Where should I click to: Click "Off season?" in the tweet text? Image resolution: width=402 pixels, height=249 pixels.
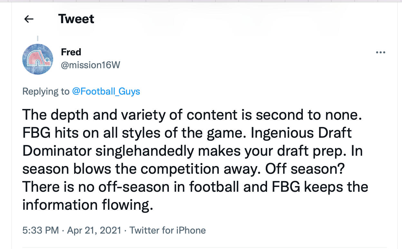[x=303, y=169]
